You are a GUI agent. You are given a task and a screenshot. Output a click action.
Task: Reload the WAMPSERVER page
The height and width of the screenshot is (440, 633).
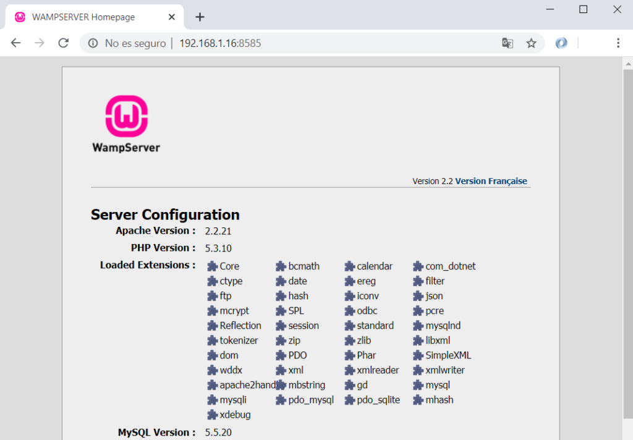point(64,43)
